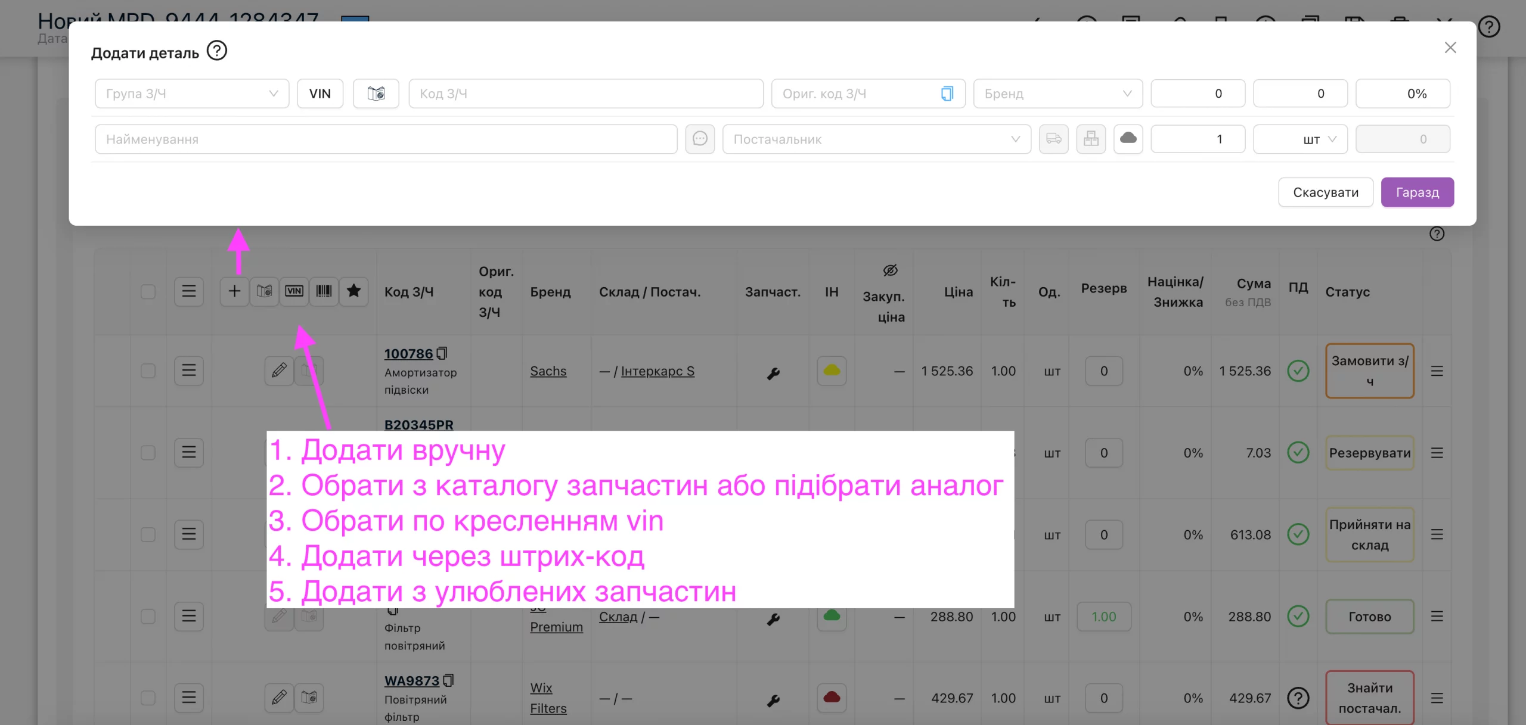Open row menu for Готово row
This screenshot has width=1526, height=725.
pyautogui.click(x=1437, y=617)
